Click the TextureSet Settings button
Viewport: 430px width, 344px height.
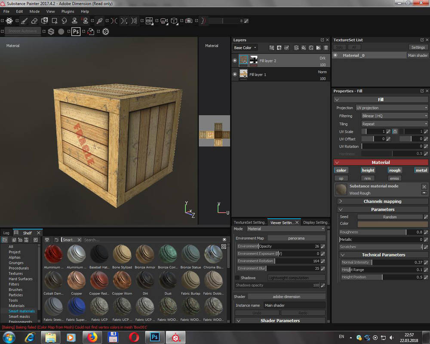pyautogui.click(x=418, y=47)
